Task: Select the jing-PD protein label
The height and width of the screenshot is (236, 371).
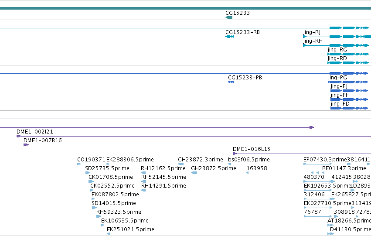Action: [x=340, y=104]
